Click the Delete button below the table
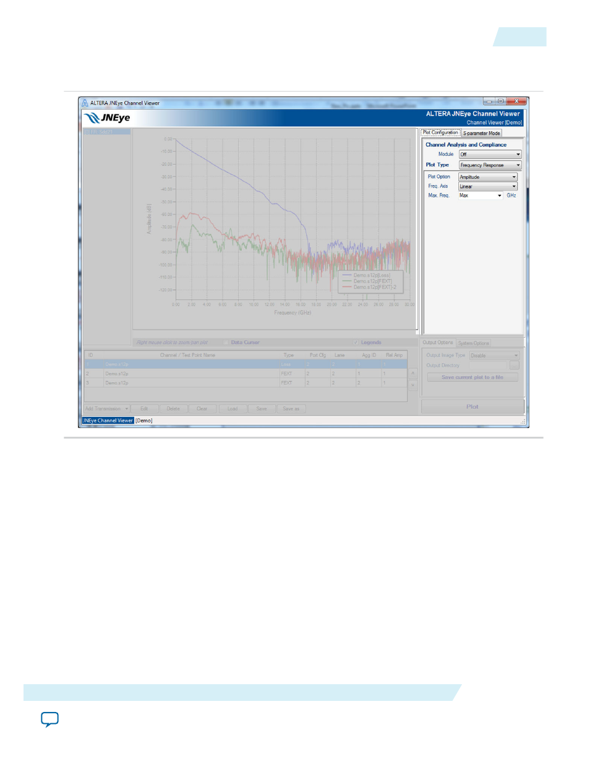The width and height of the screenshot is (590, 764). coord(173,409)
